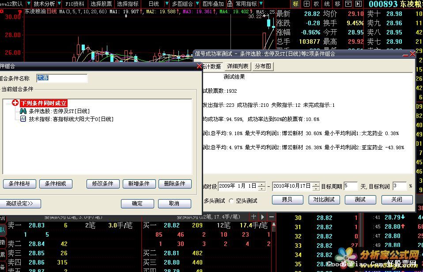
Task: Click the 拷贝 copy button
Action: click(x=287, y=200)
